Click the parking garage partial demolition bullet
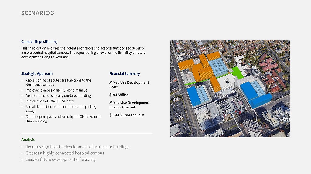 pos(60,109)
